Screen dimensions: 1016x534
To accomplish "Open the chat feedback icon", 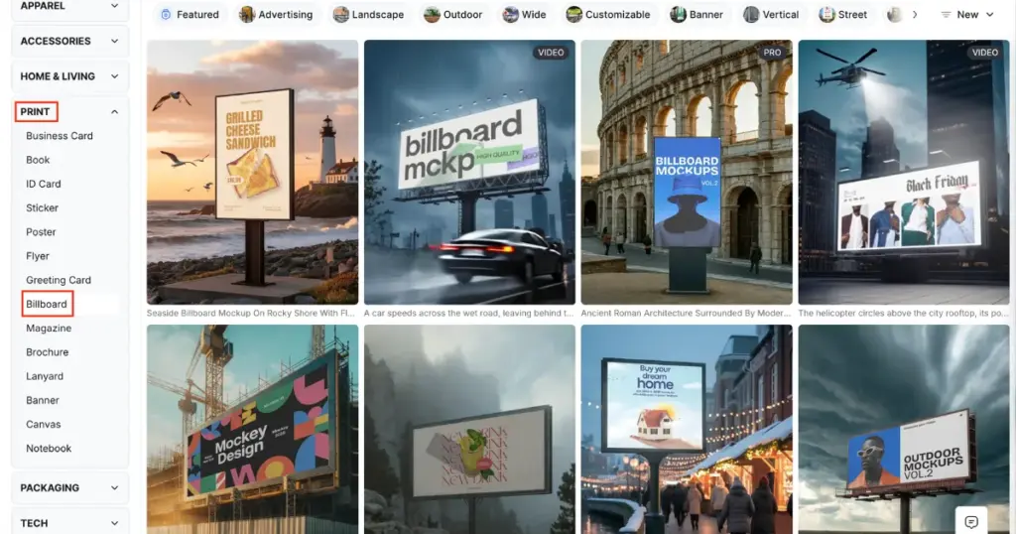I will [x=970, y=522].
